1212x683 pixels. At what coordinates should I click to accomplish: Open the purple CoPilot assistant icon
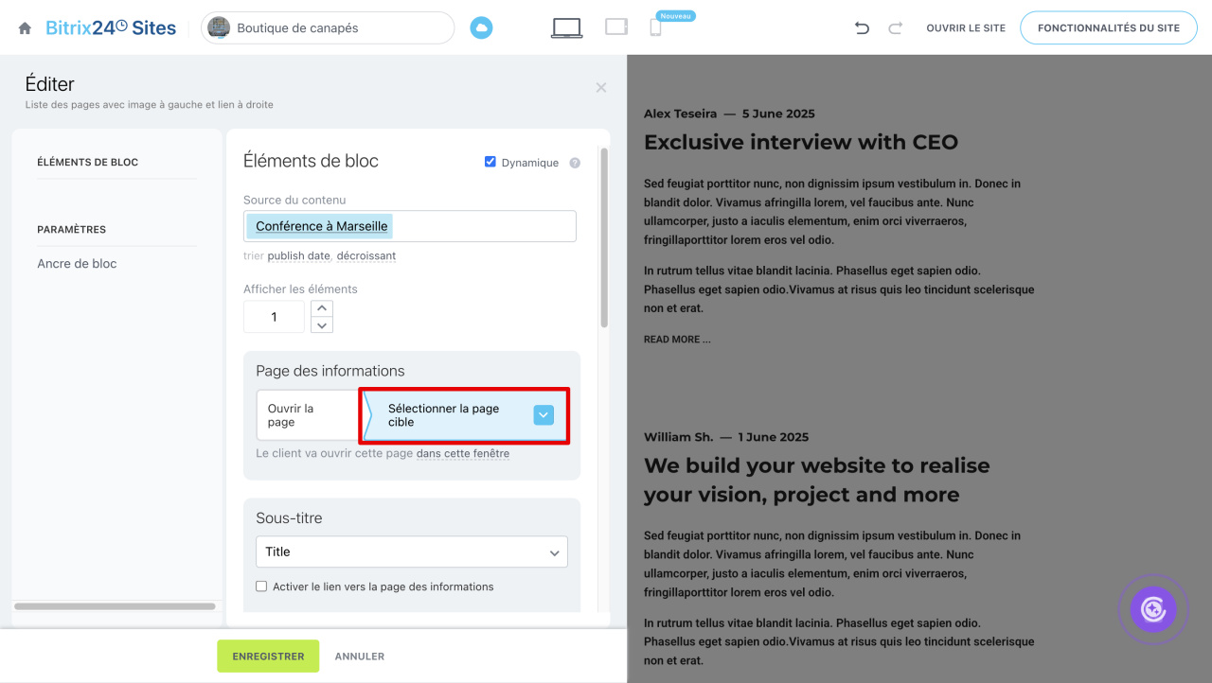click(x=1153, y=608)
